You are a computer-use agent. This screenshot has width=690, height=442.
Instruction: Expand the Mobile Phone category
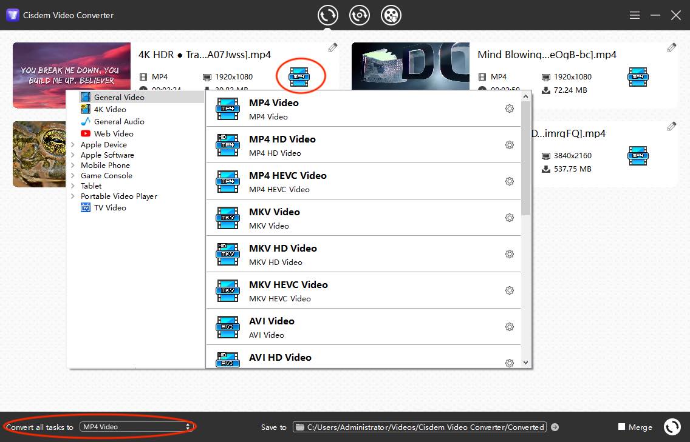pos(105,165)
